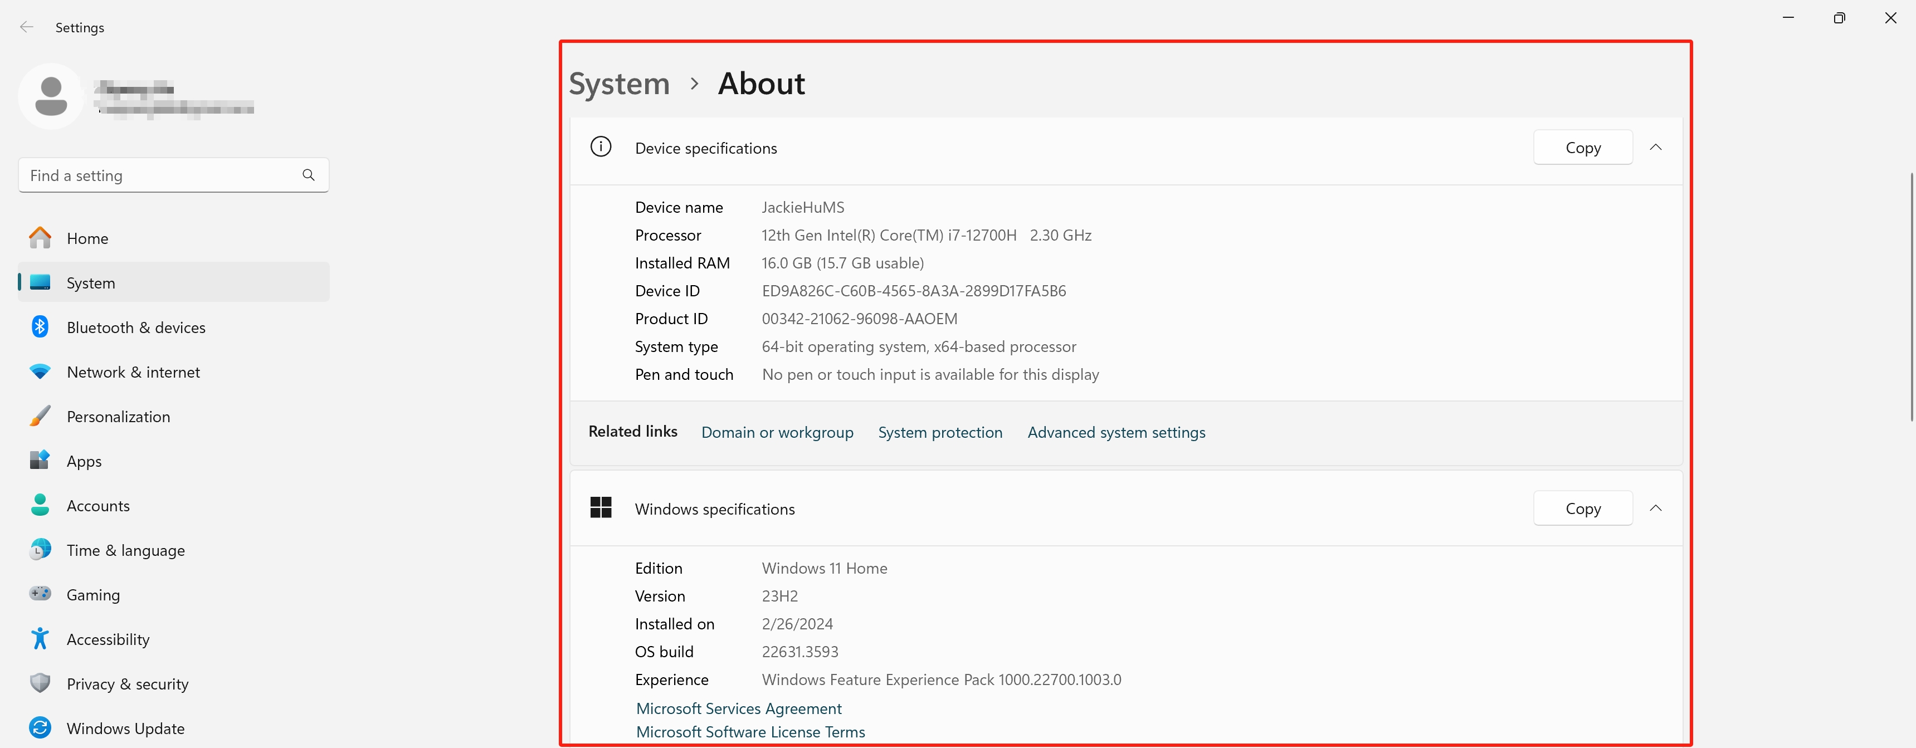
Task: Open the Accounts sidebar item
Action: [98, 506]
